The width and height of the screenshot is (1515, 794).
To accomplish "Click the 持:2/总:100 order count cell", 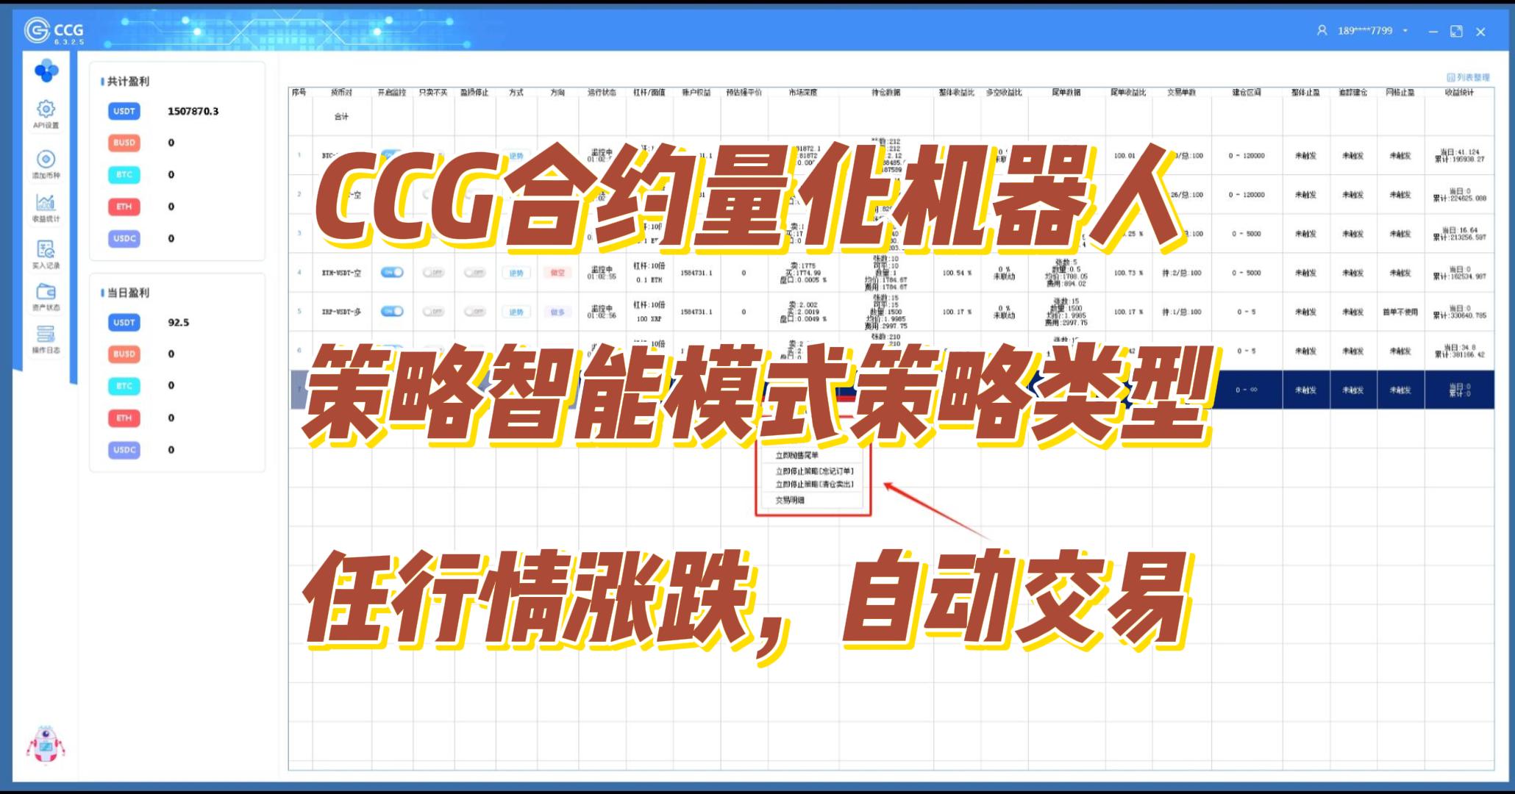I will point(1182,273).
